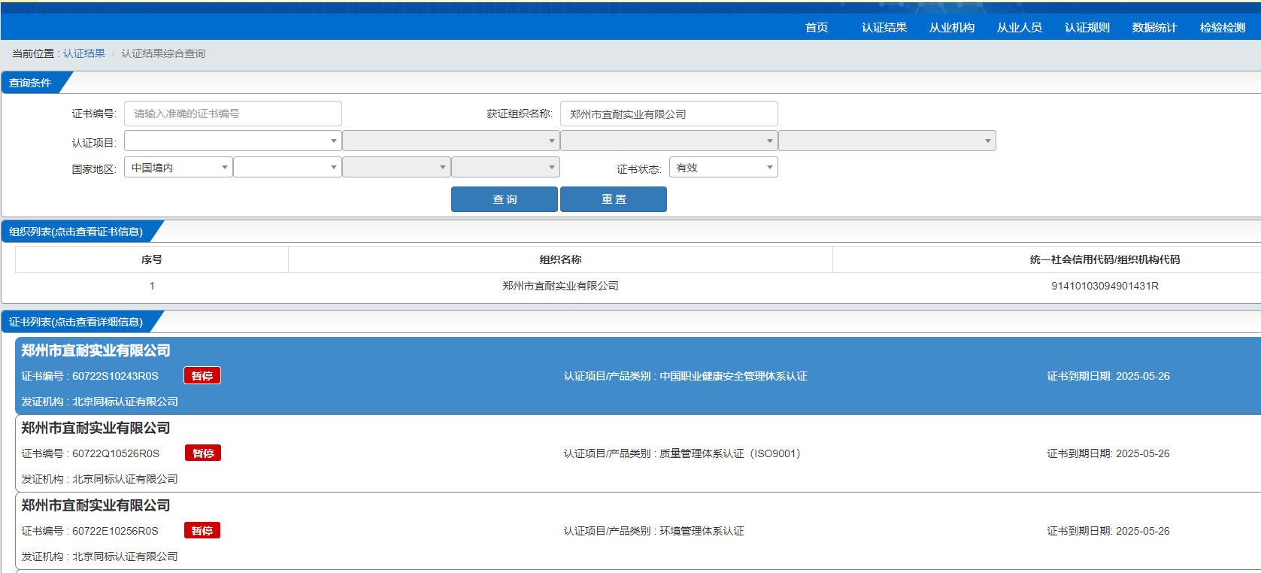Click 暂停 badge beside certificate 60722Q10526R0S

click(203, 453)
